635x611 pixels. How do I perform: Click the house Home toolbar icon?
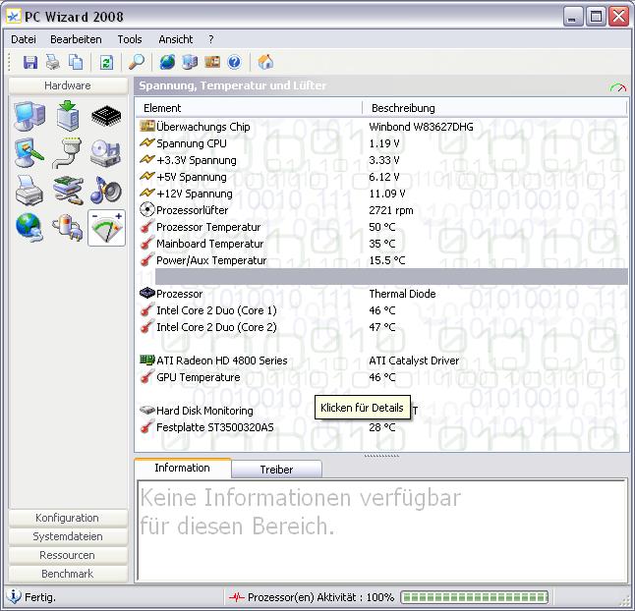click(x=265, y=62)
